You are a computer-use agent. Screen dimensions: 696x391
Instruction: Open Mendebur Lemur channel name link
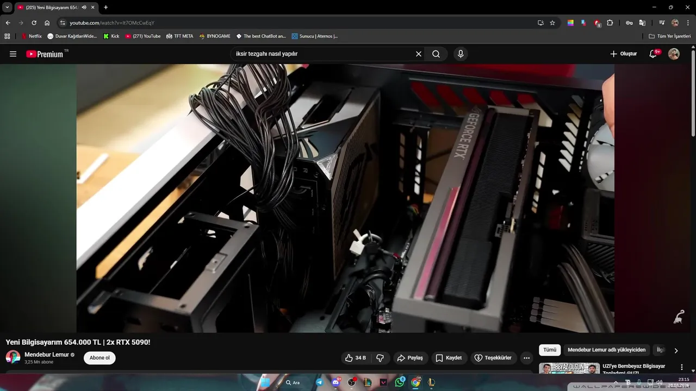tap(47, 355)
